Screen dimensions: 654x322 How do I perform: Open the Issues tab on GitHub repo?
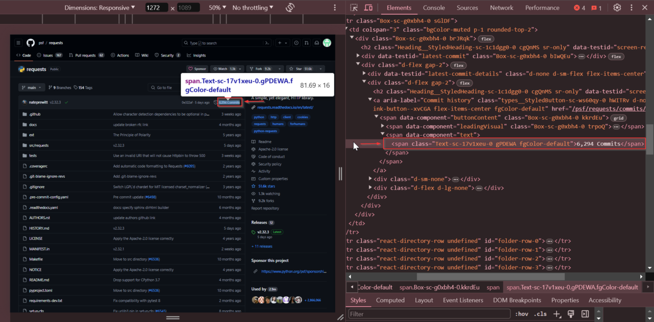[50, 55]
